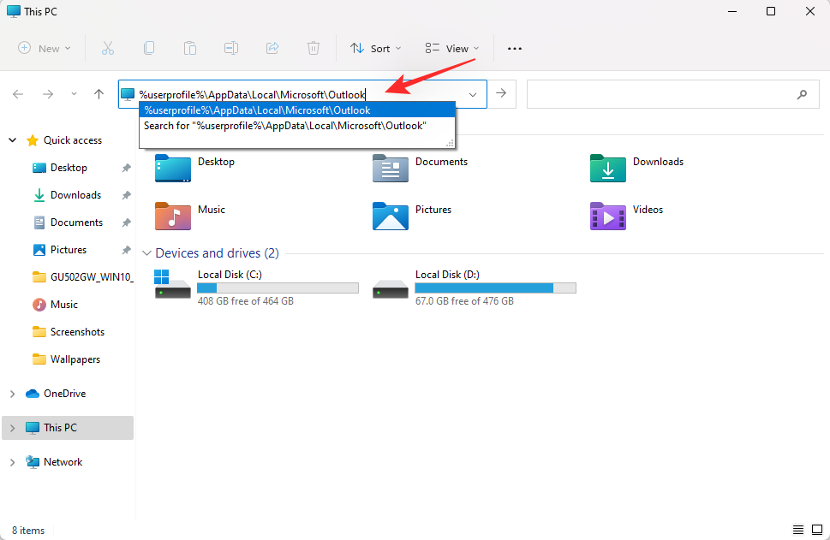Viewport: 830px width, 540px height.
Task: Click the Cut scissors icon
Action: pos(107,48)
